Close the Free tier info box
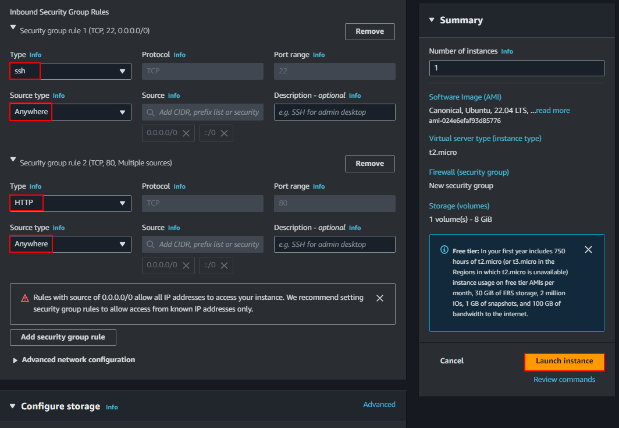 coord(588,250)
